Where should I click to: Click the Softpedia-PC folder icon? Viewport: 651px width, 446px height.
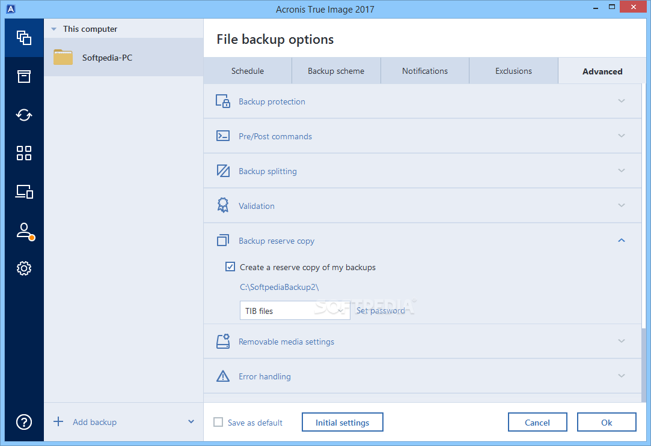(63, 57)
